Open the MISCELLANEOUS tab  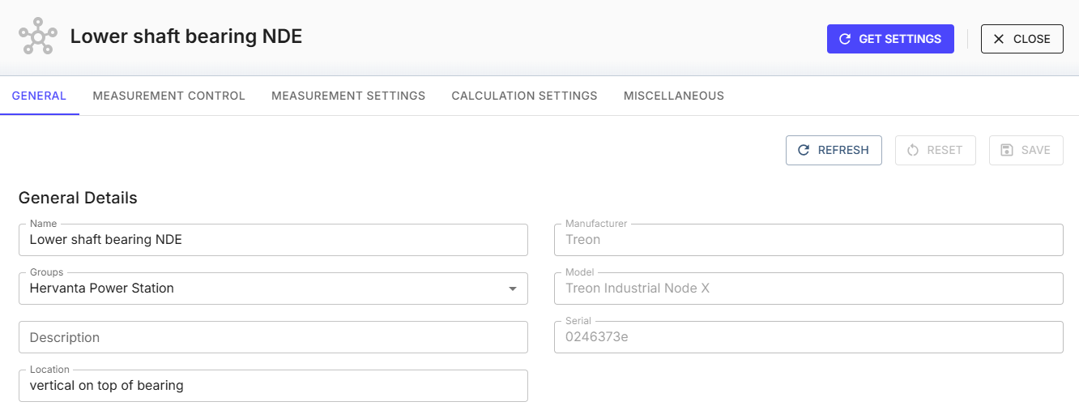tap(673, 96)
